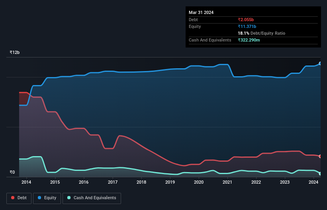Click the ₹0 y-axis label
Image resolution: width=327 pixels, height=210 pixels.
(12, 172)
